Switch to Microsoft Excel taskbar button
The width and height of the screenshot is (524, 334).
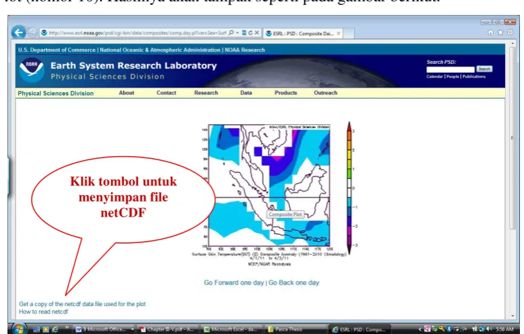pyautogui.click(x=231, y=330)
